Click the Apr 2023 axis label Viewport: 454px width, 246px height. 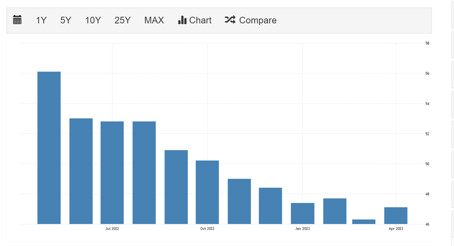[x=396, y=229]
